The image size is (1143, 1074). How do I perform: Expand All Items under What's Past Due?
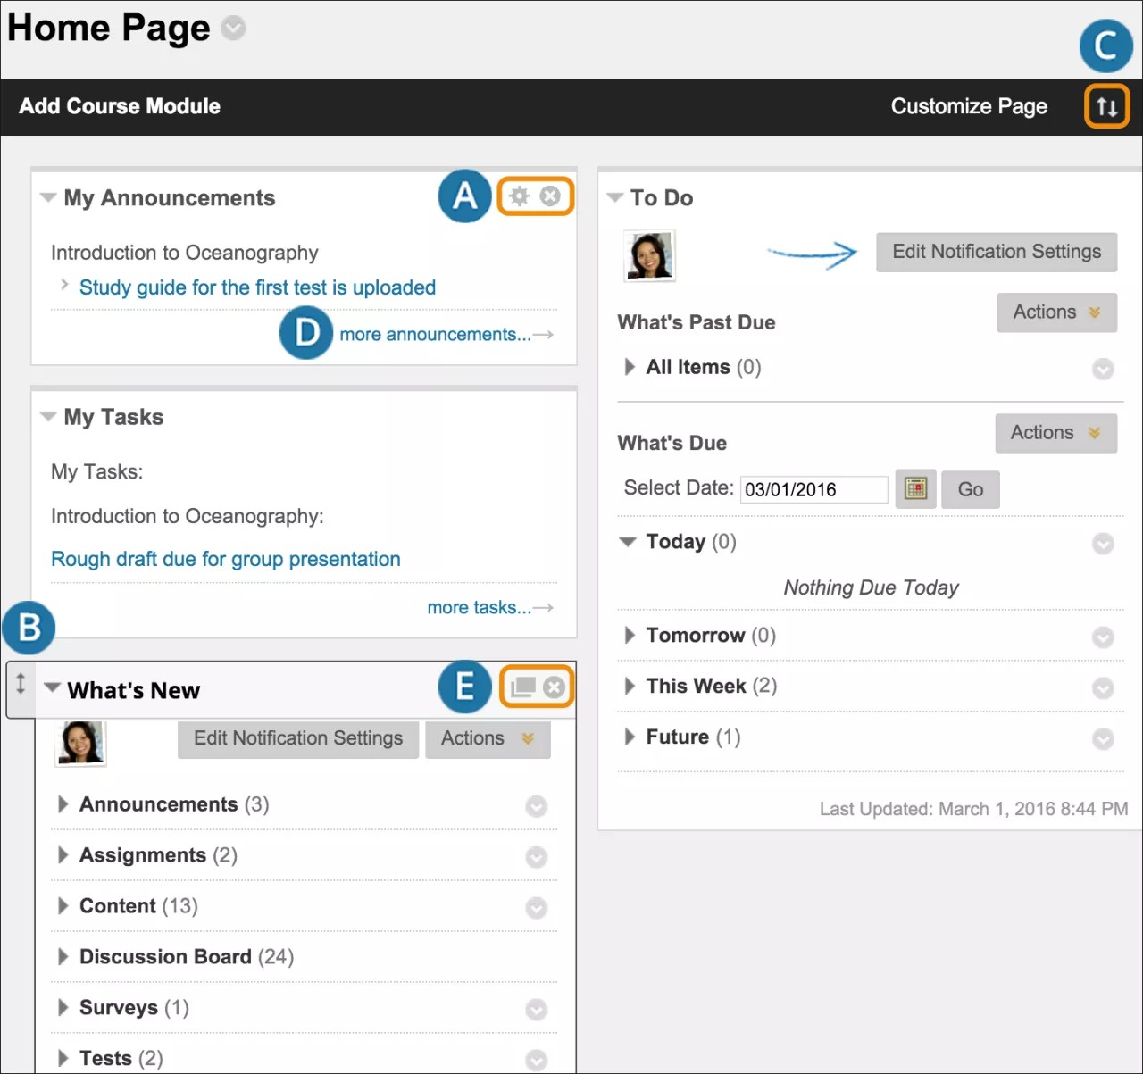[x=630, y=367]
